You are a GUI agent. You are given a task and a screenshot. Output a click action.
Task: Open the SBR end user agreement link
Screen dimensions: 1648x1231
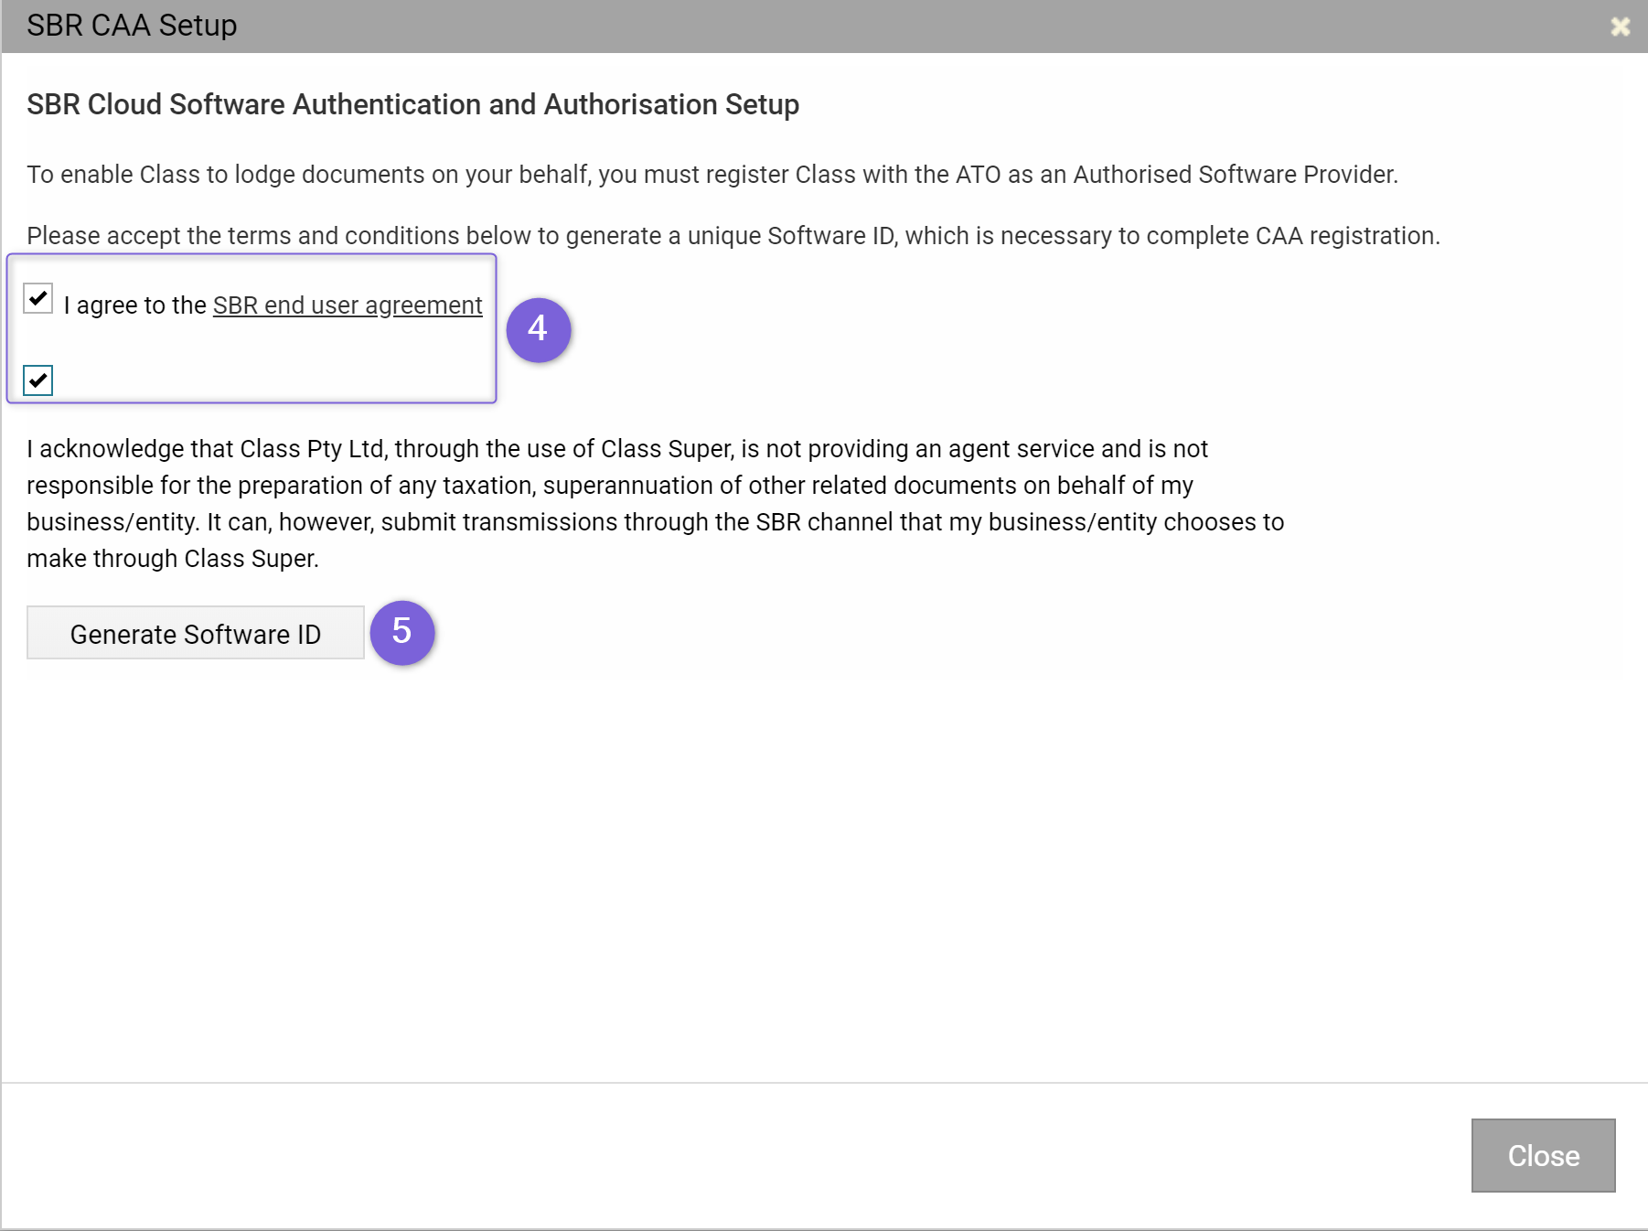348,305
